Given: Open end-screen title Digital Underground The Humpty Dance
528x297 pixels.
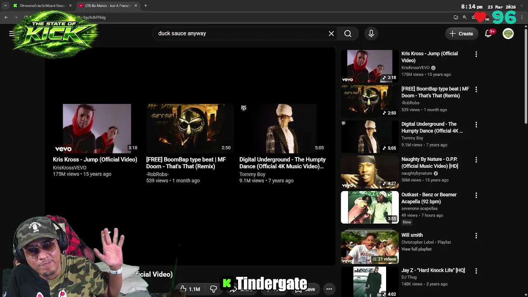Looking at the screenshot, I should tap(283, 163).
